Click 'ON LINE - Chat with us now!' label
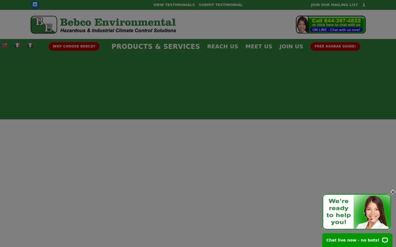The height and width of the screenshot is (247, 396). tap(336, 30)
